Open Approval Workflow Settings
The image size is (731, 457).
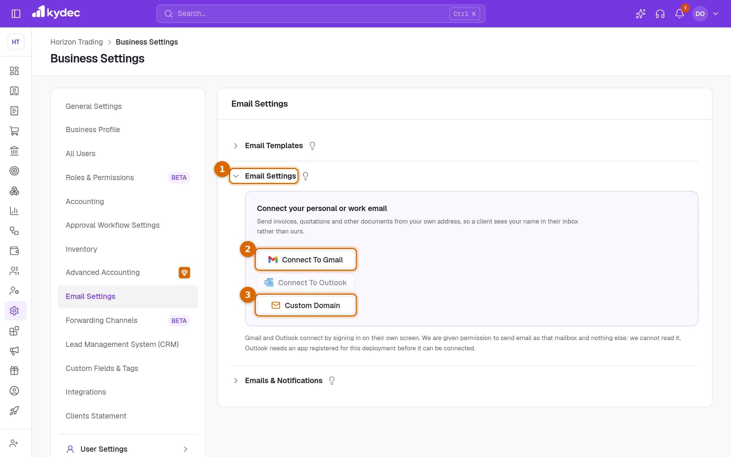pos(128,225)
